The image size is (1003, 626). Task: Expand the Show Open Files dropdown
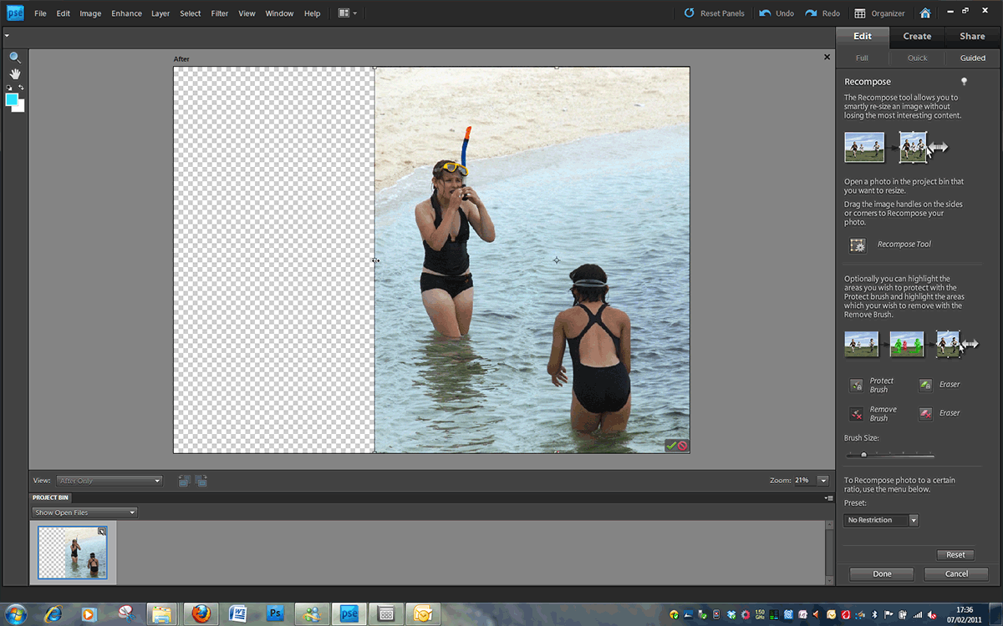(84, 512)
